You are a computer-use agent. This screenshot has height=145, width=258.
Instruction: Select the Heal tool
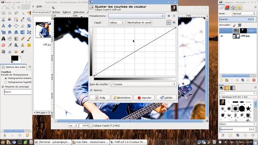coord(29,45)
